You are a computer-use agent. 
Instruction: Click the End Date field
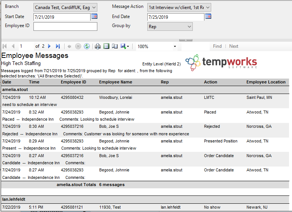click(x=176, y=17)
